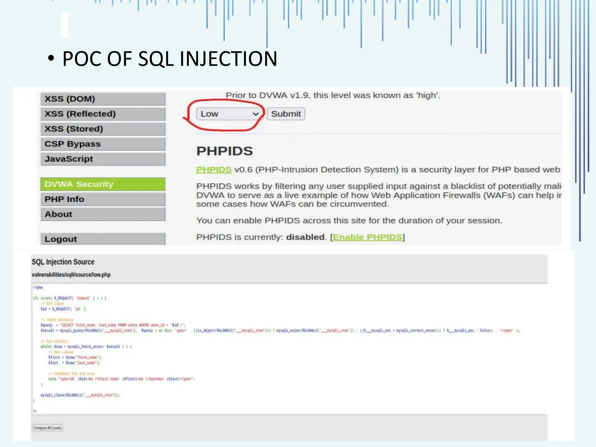596x447 pixels.
Task: Click the mysqli_close code line
Action: click(x=80, y=395)
